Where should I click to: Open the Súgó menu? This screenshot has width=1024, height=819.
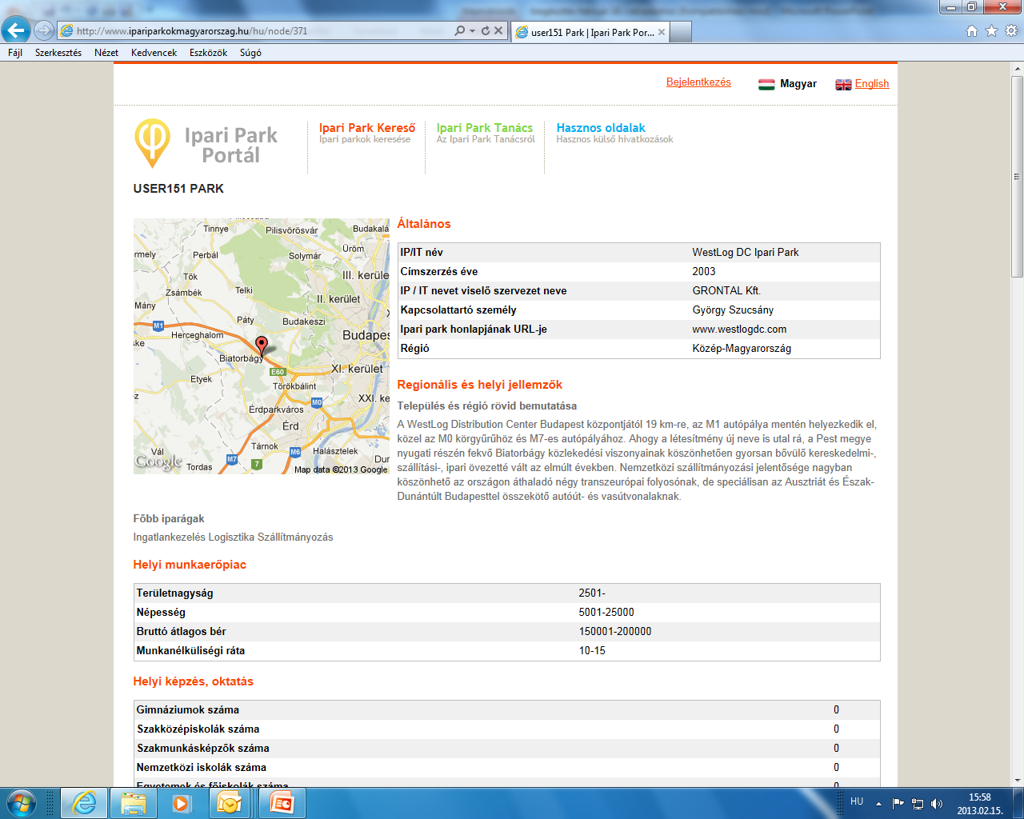click(x=250, y=53)
